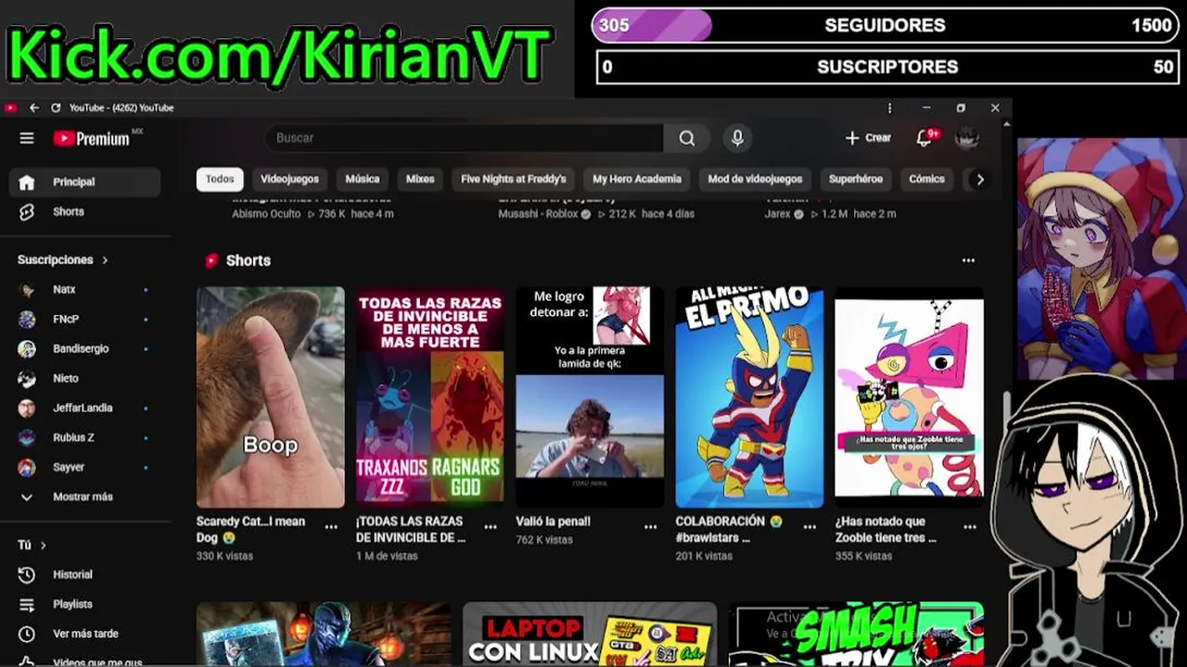Open Nieto channel subscription
1187x667 pixels.
[x=85, y=378]
